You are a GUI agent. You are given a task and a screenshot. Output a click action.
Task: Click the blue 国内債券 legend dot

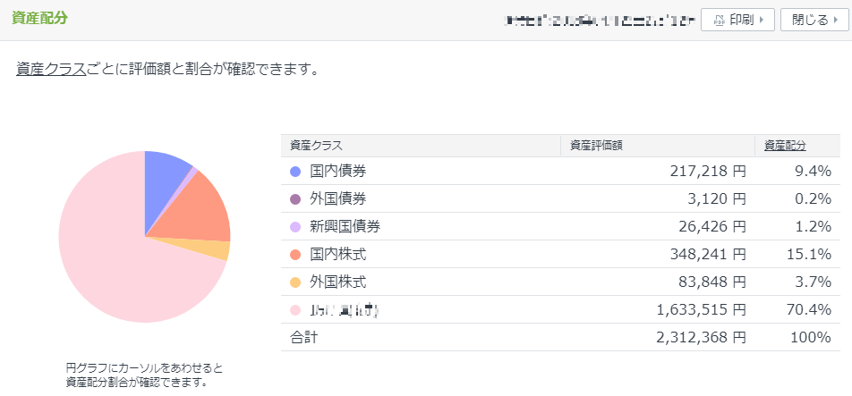(x=295, y=172)
